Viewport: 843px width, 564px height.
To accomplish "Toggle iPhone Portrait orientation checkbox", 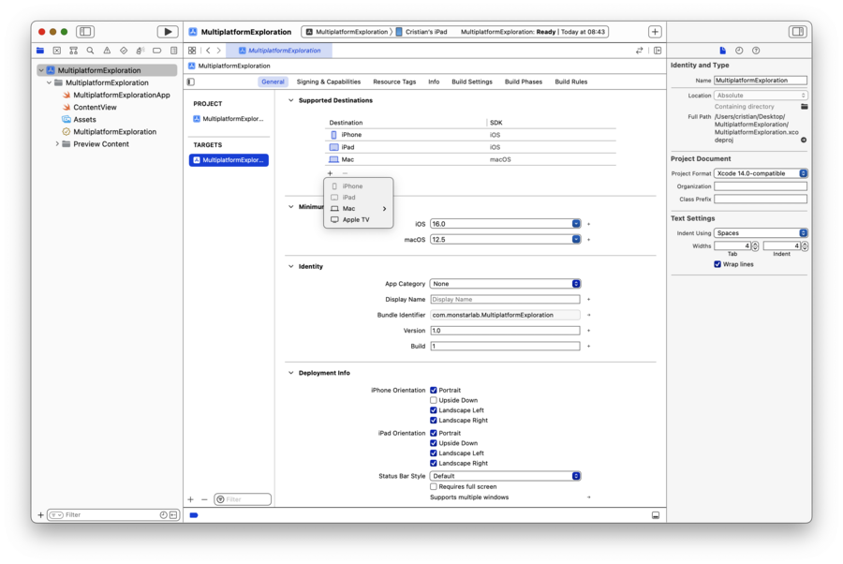I will [434, 390].
